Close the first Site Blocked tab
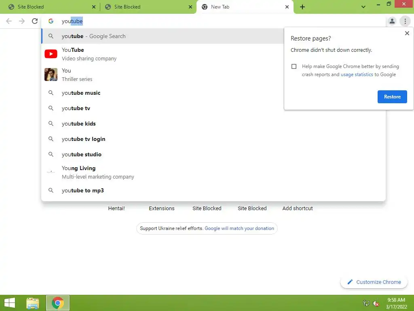 pos(94,7)
